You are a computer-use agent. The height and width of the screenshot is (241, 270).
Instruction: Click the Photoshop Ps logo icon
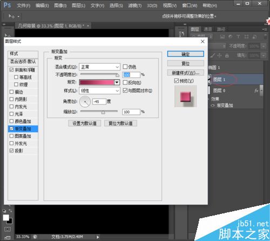[7, 5]
